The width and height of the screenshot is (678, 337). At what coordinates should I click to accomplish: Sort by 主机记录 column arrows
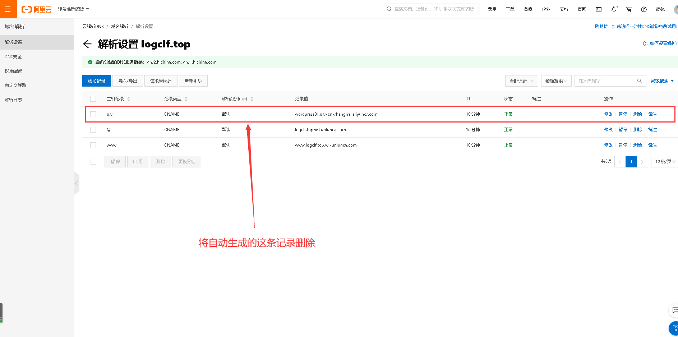pyautogui.click(x=129, y=99)
